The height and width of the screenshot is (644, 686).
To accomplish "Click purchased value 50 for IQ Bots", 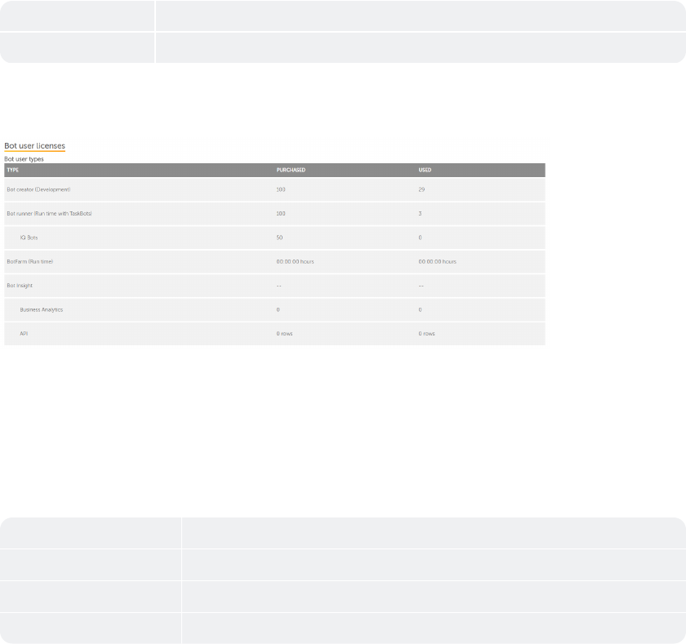I will pyautogui.click(x=279, y=238).
